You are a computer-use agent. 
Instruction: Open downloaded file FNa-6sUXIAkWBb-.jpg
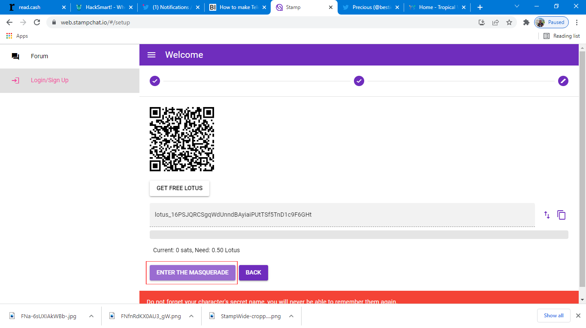[48, 316]
